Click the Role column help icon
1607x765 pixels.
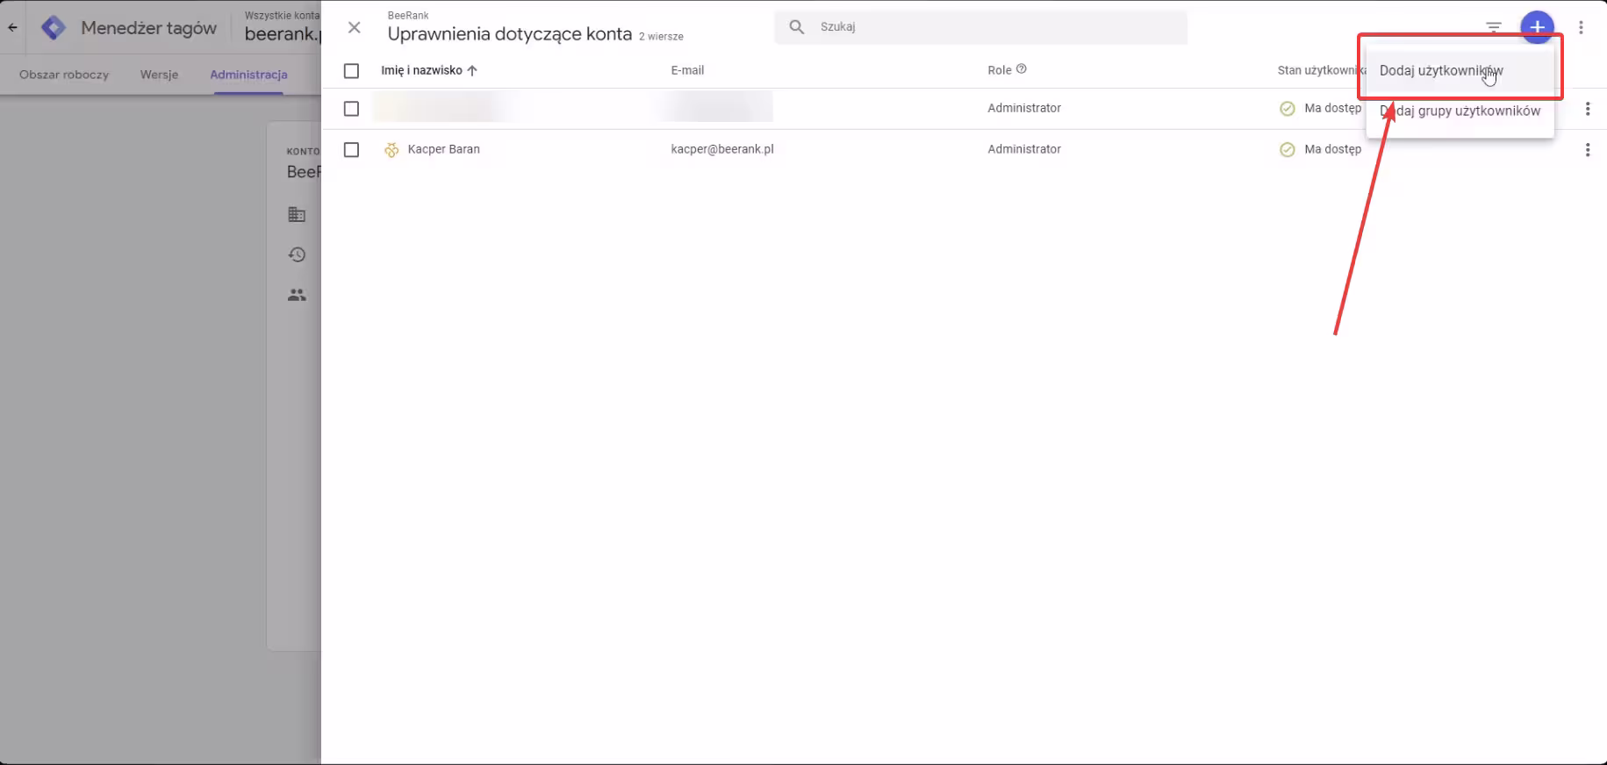pyautogui.click(x=1021, y=69)
